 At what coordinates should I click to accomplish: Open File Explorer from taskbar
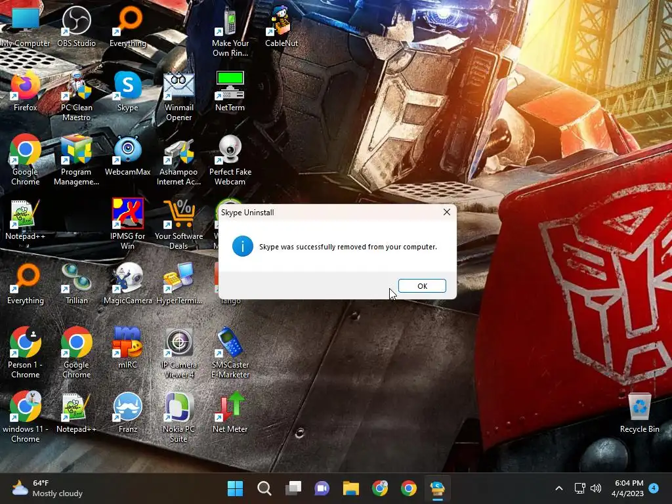(x=351, y=488)
